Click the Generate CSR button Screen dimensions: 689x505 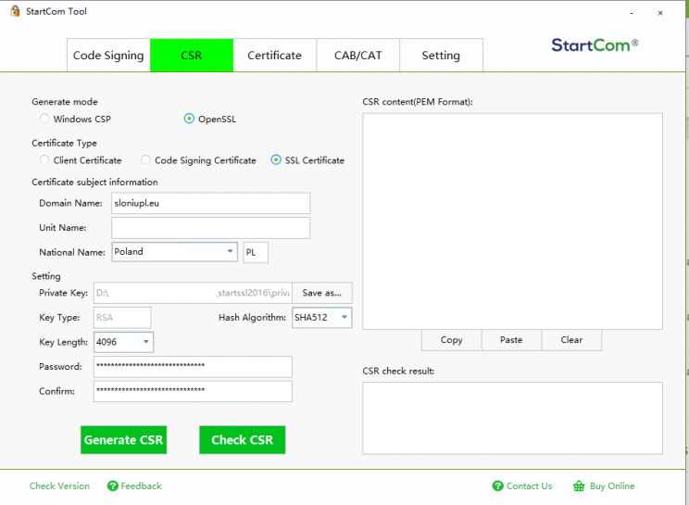pos(123,439)
